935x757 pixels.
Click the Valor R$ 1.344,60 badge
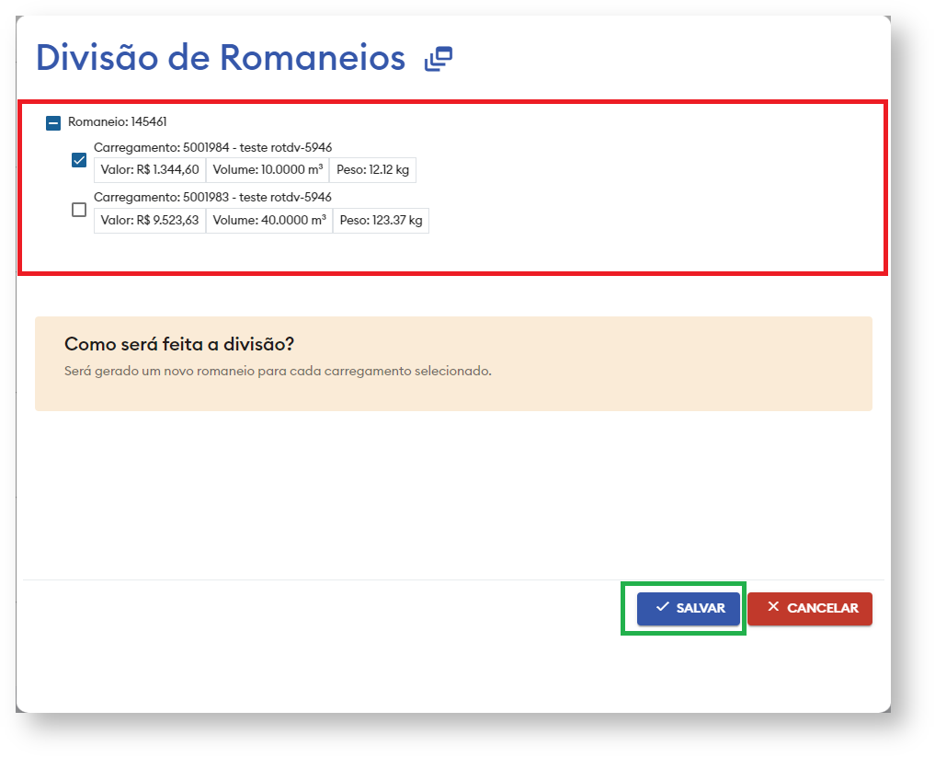point(148,169)
